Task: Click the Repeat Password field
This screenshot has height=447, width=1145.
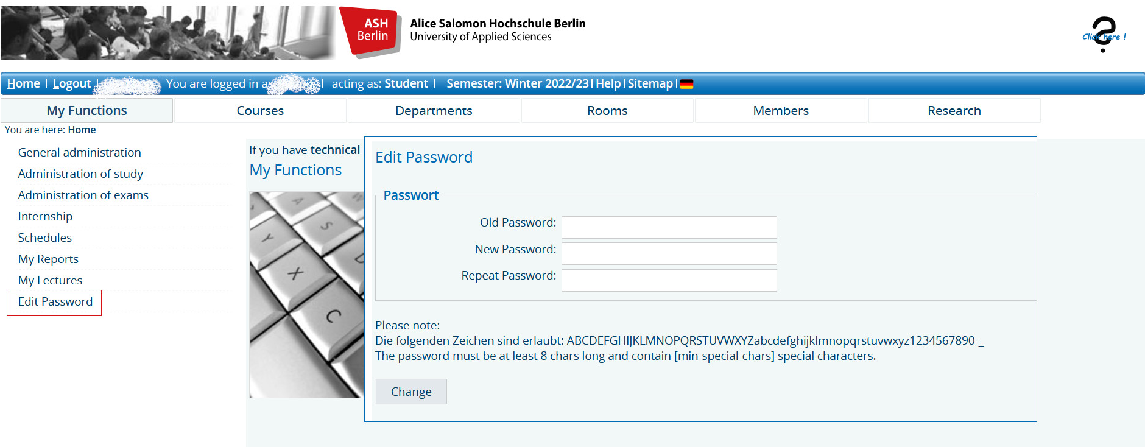Action: click(x=669, y=280)
